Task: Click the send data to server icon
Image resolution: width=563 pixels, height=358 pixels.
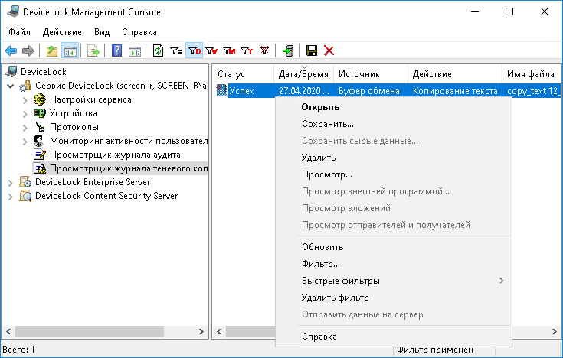Action: [287, 50]
